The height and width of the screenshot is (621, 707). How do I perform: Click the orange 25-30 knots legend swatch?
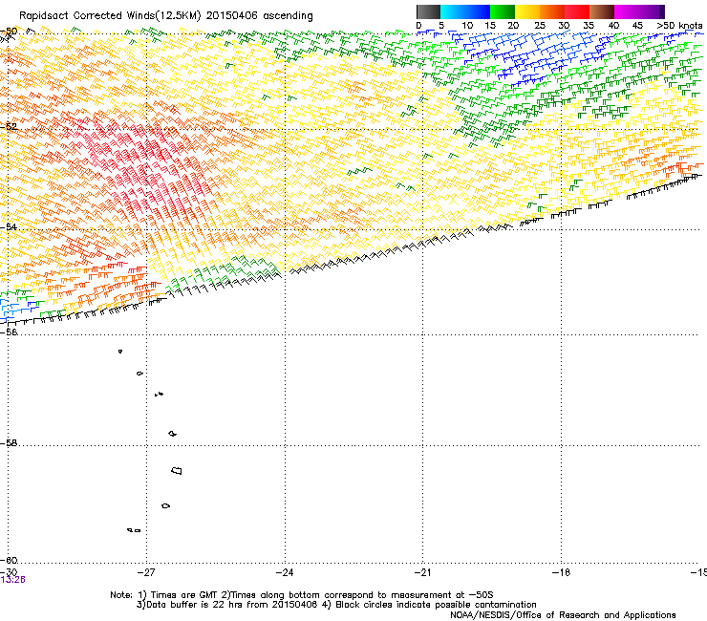click(552, 11)
